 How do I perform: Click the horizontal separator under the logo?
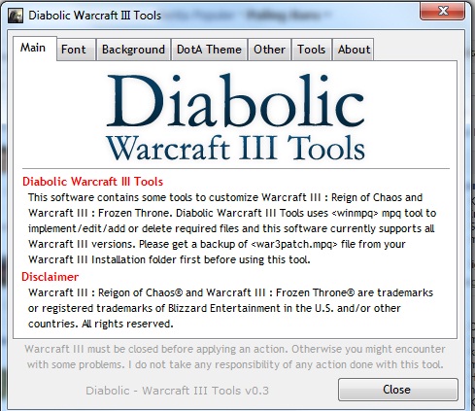click(x=236, y=168)
